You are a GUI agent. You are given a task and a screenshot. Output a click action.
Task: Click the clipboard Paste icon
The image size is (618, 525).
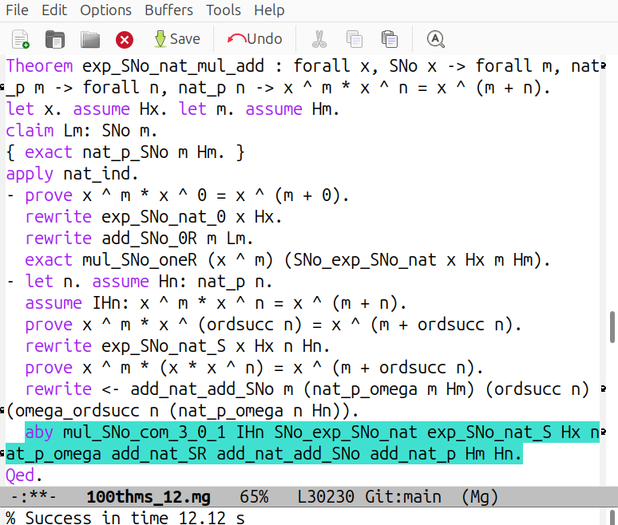(x=390, y=38)
